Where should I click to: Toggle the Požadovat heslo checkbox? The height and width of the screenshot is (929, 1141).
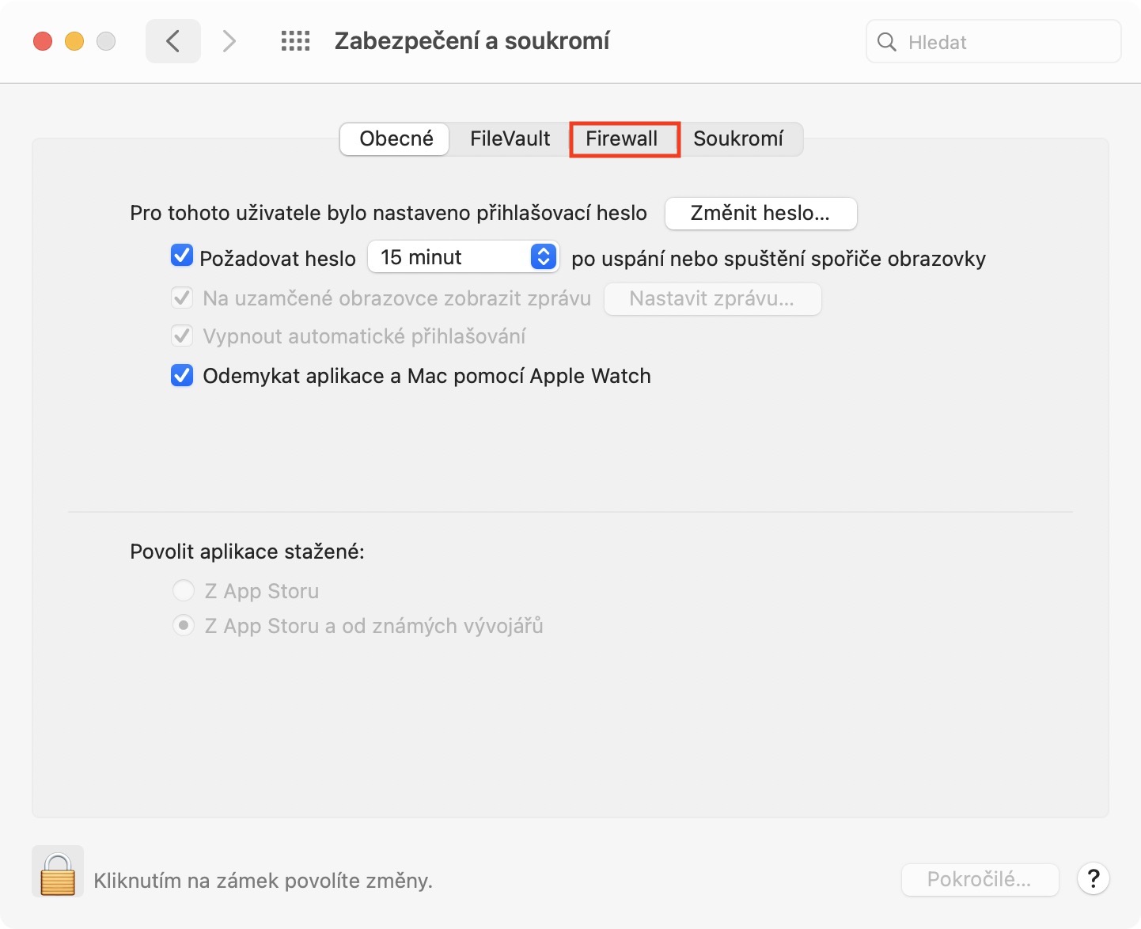tap(182, 256)
